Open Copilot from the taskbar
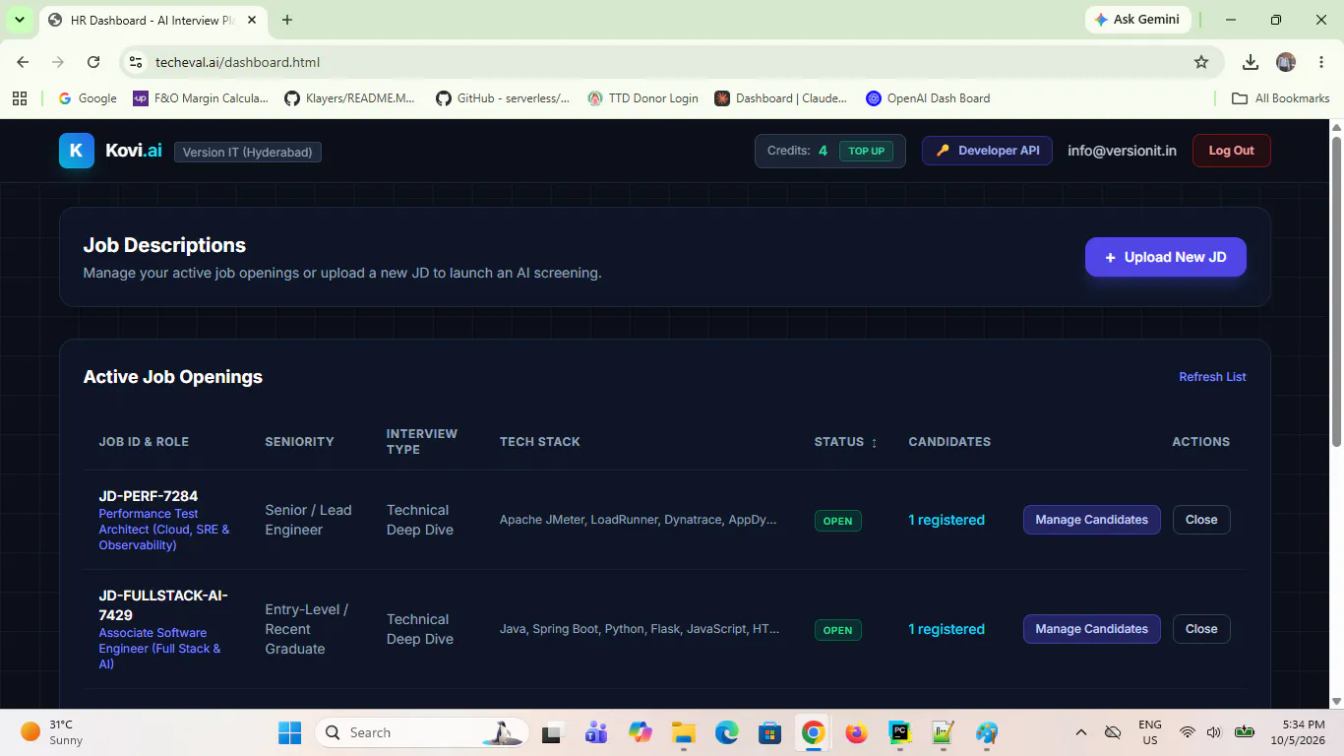Viewport: 1344px width, 756px height. click(641, 732)
